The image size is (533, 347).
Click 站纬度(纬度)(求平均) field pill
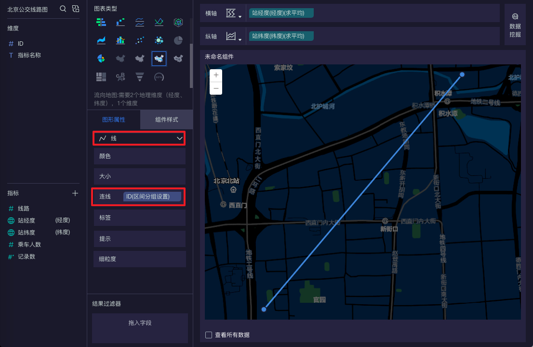pyautogui.click(x=281, y=36)
